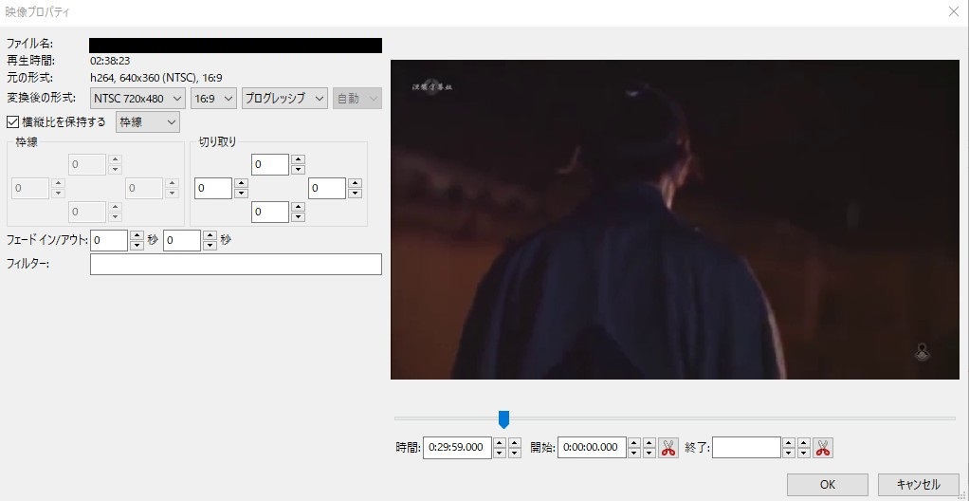This screenshot has height=501, width=969.
Task: Click the scissors icon beside the 開始 field
Action: (668, 447)
